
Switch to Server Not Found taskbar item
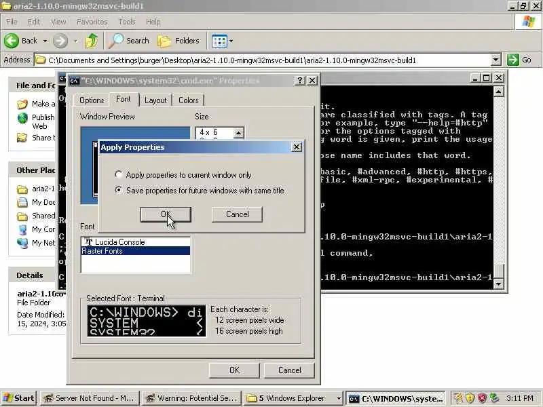[x=90, y=398]
